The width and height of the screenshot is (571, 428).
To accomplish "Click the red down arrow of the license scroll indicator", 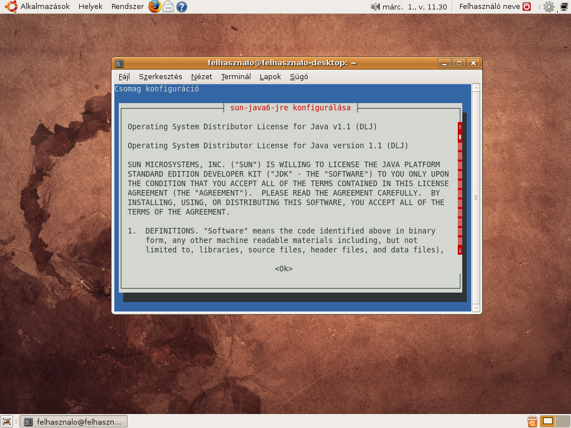I will [460, 250].
